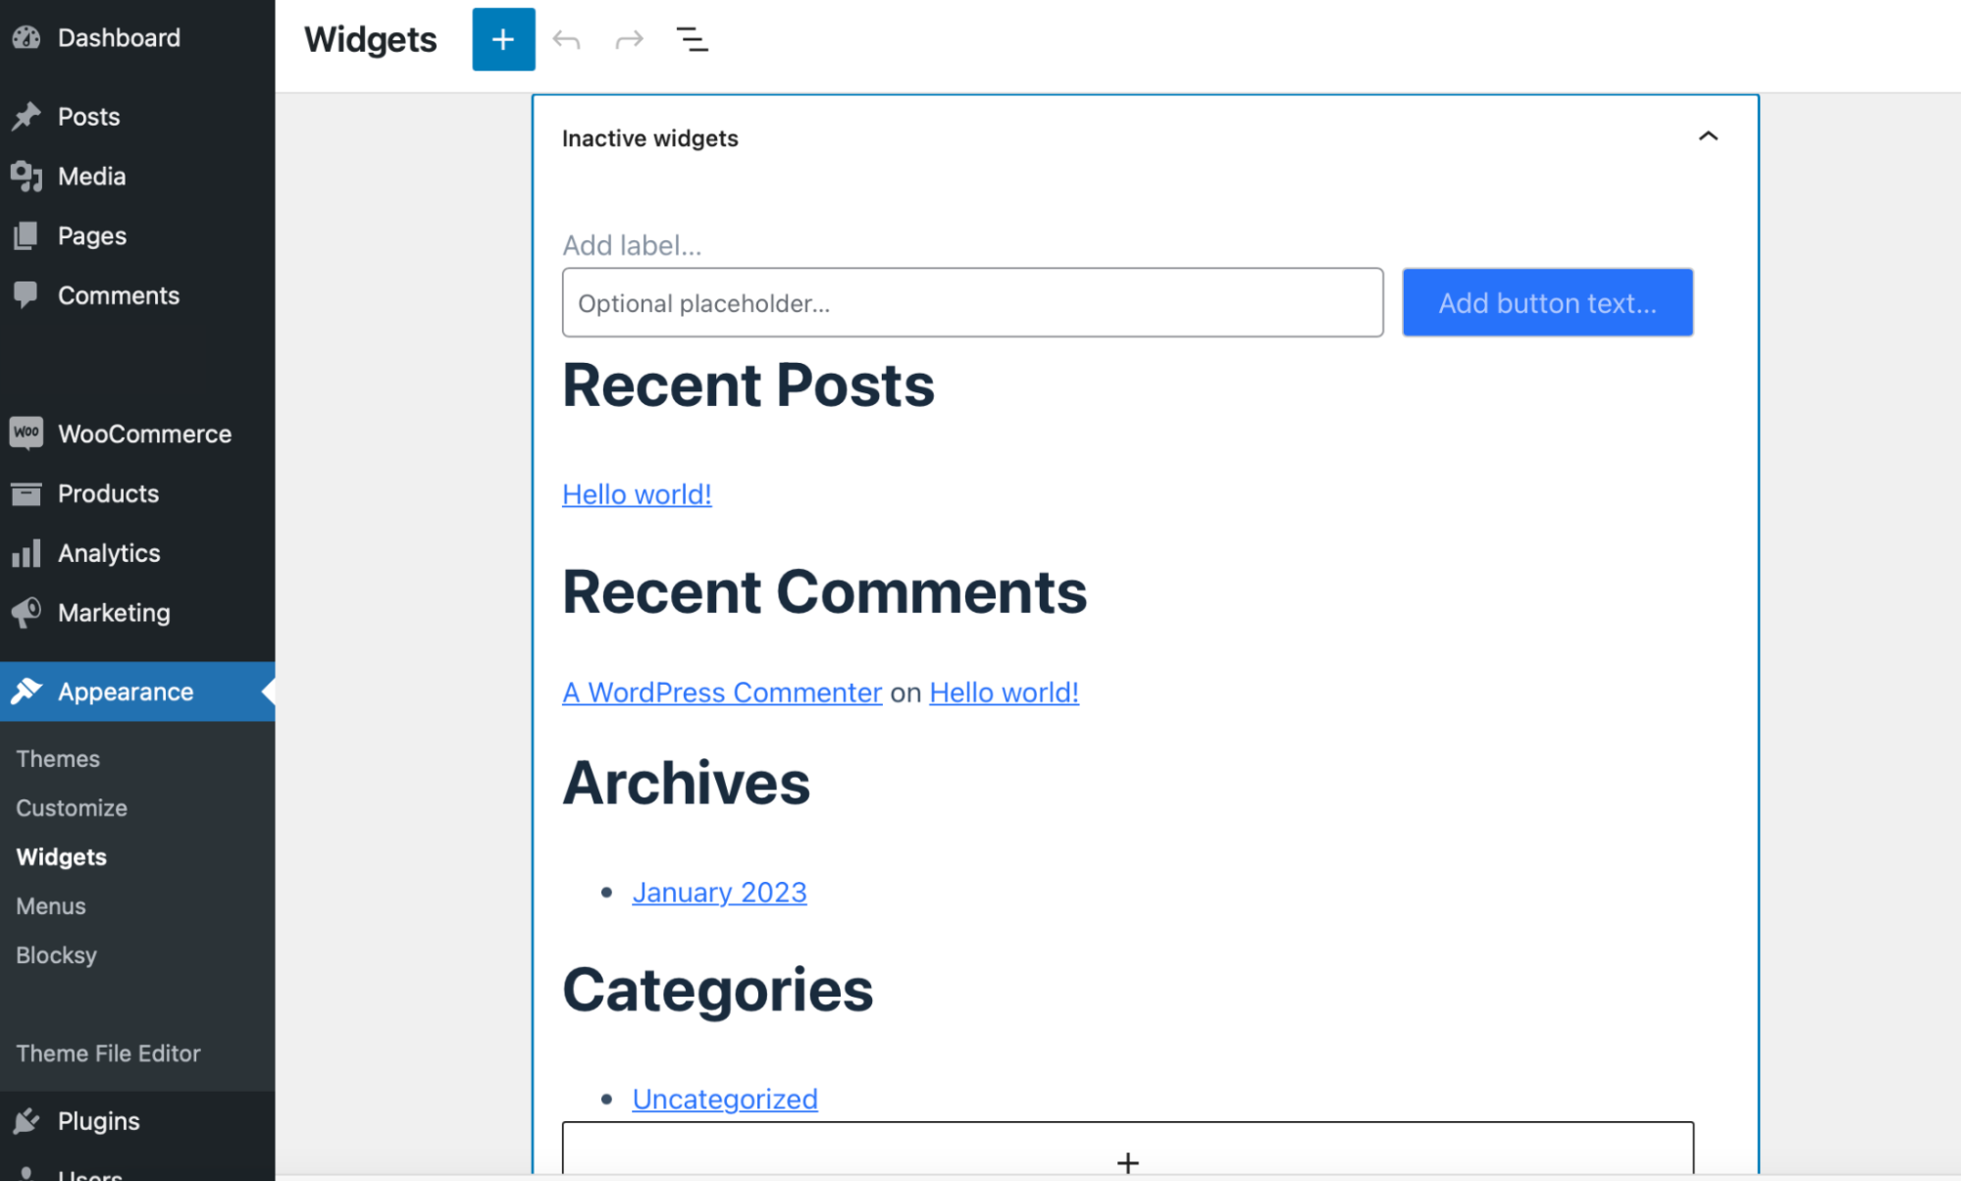The width and height of the screenshot is (1961, 1182).
Task: Expand the add block section at bottom
Action: (x=1127, y=1159)
